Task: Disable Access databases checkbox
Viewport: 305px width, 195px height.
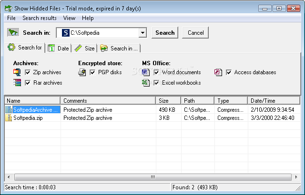Action: tap(229, 72)
